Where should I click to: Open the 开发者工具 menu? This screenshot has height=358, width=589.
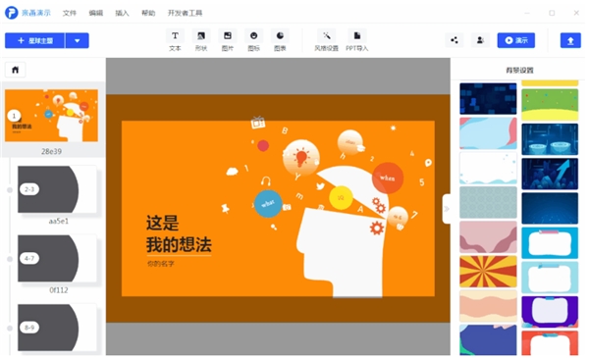pyautogui.click(x=185, y=13)
